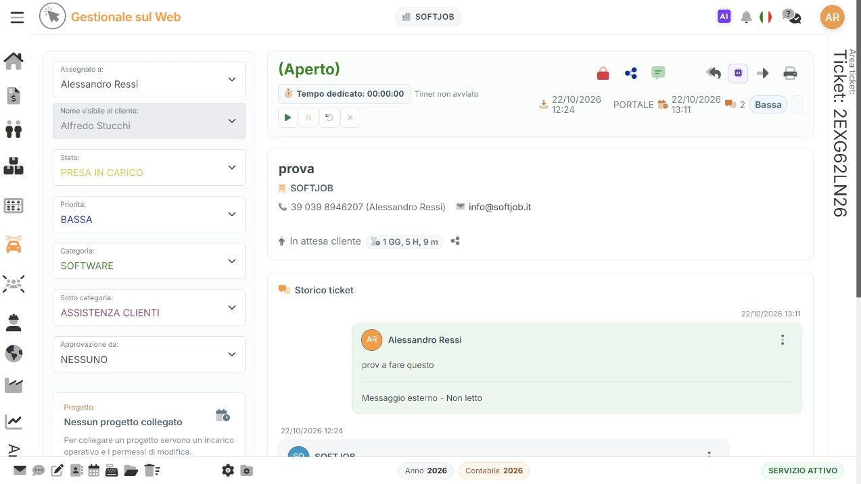Screen dimensions: 861x484
Task: Cancel the timer with X button
Action: tap(350, 118)
